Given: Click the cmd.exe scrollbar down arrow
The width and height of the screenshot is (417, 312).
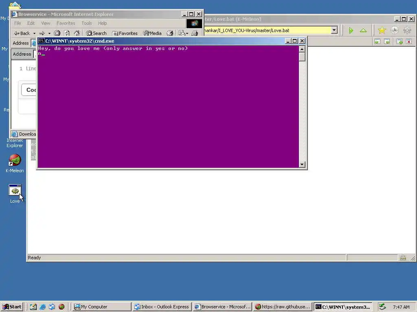Looking at the screenshot, I should (302, 165).
